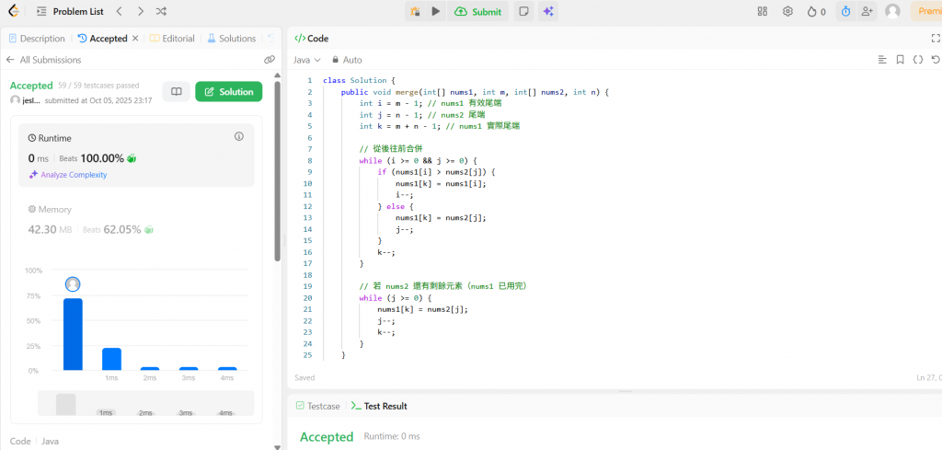Click the tallest runtime distribution bar
The width and height of the screenshot is (942, 450).
(73, 334)
